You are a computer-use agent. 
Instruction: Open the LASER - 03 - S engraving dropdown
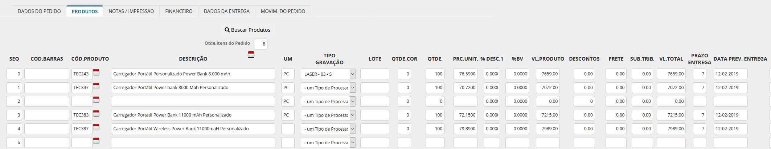[x=328, y=74]
